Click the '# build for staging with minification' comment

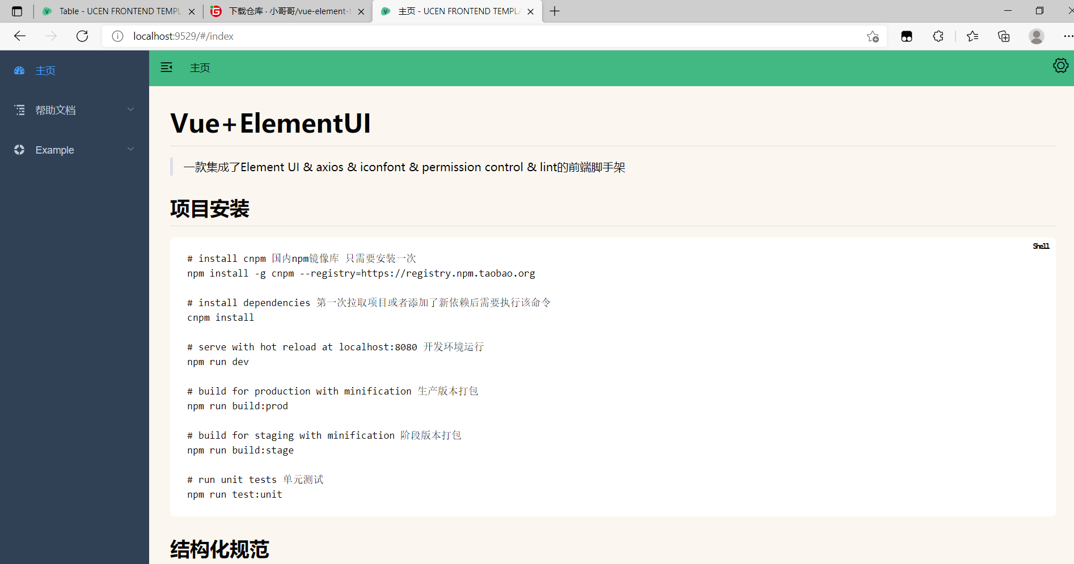tap(324, 435)
